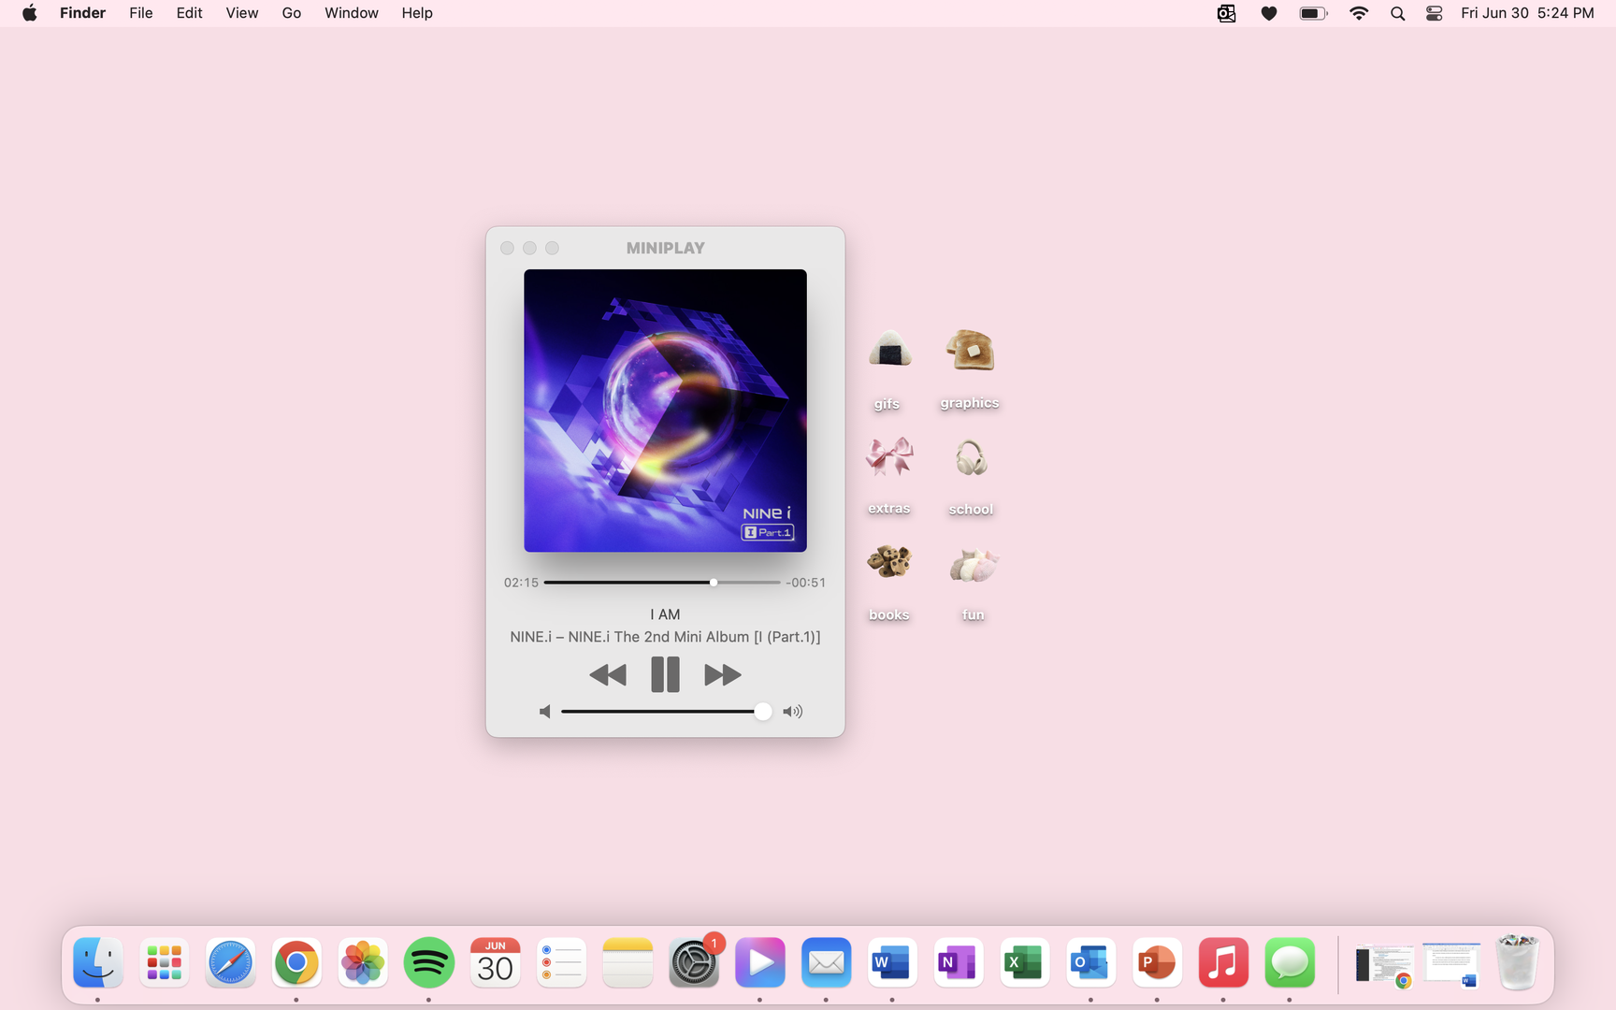Click remaining time -00:51
1616x1010 pixels.
coord(805,583)
